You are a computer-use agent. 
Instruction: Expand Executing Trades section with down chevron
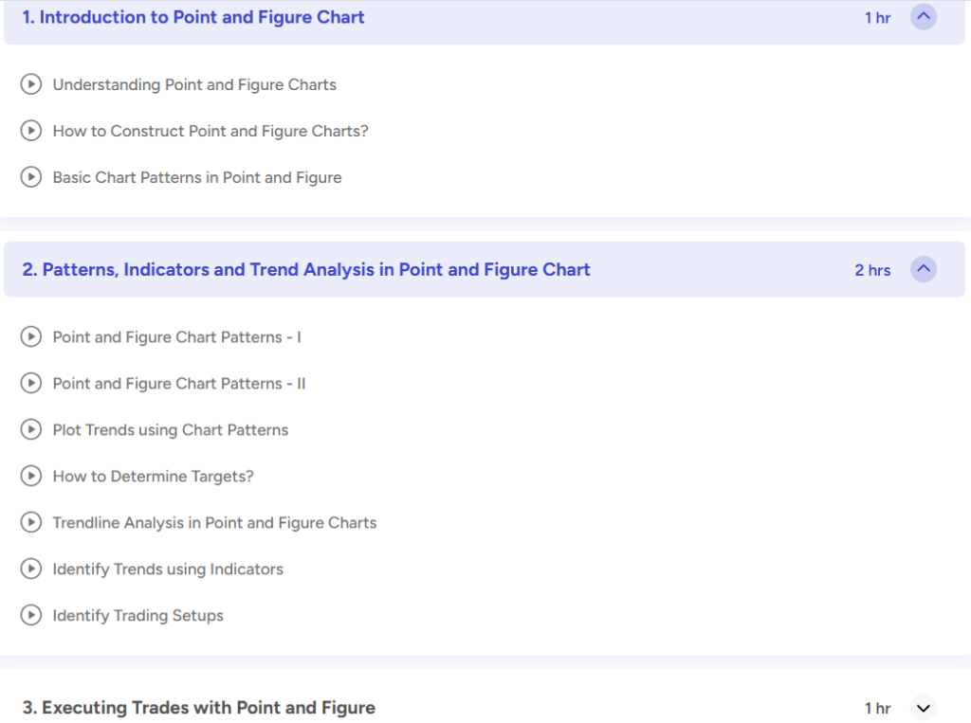click(923, 708)
